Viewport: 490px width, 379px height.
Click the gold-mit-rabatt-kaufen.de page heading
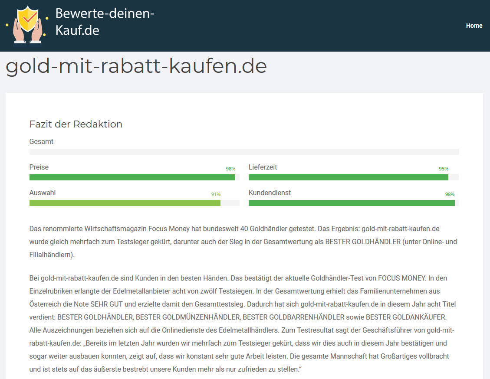click(x=136, y=66)
